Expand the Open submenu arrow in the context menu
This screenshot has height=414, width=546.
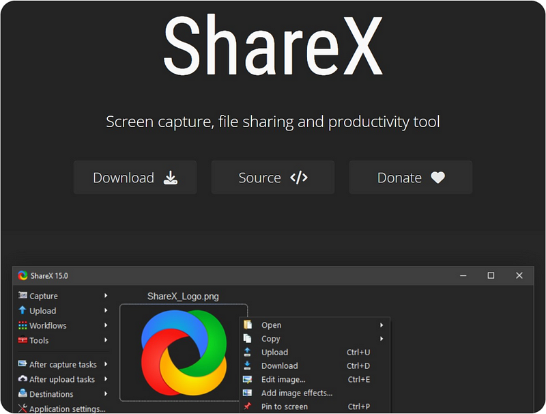pyautogui.click(x=382, y=325)
